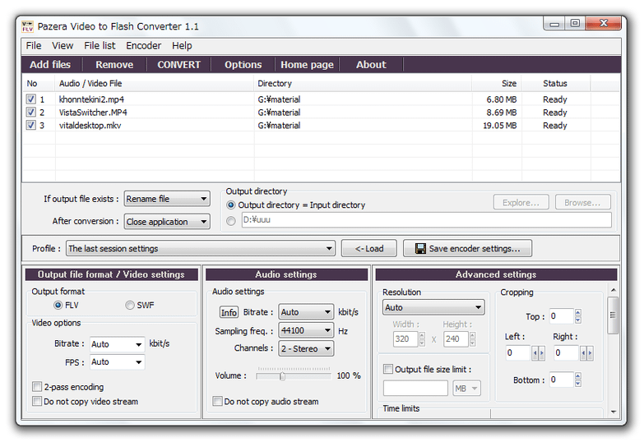Open the If output file exists dropdown
The width and height of the screenshot is (644, 442).
(167, 199)
